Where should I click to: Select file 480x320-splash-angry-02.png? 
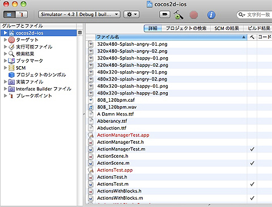(132, 79)
